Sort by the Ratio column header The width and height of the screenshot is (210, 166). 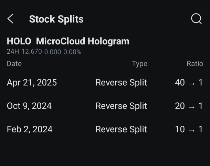tap(195, 64)
